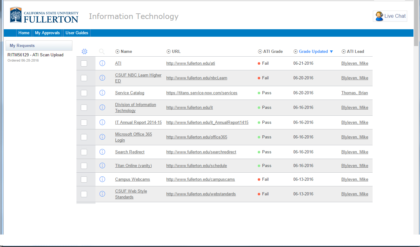Click the magnifier search icon in list header
Image resolution: width=420 pixels, height=247 pixels.
tap(102, 52)
